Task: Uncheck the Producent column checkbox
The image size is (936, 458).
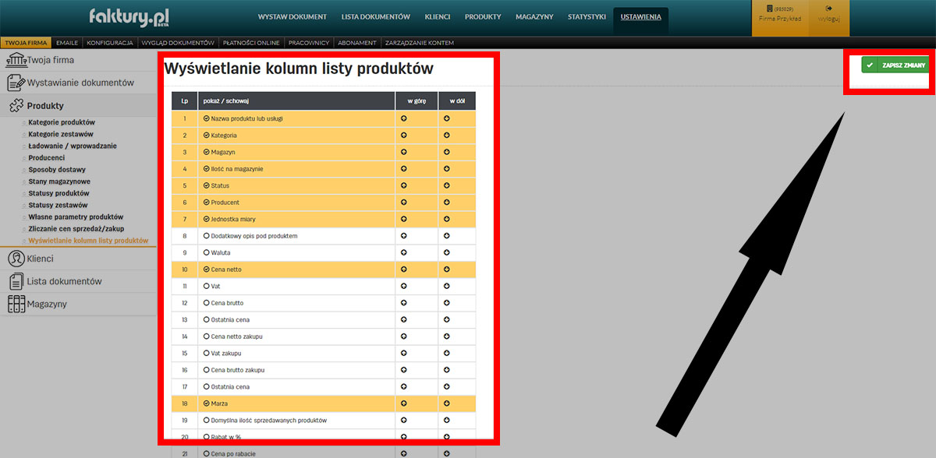Action: [x=207, y=203]
